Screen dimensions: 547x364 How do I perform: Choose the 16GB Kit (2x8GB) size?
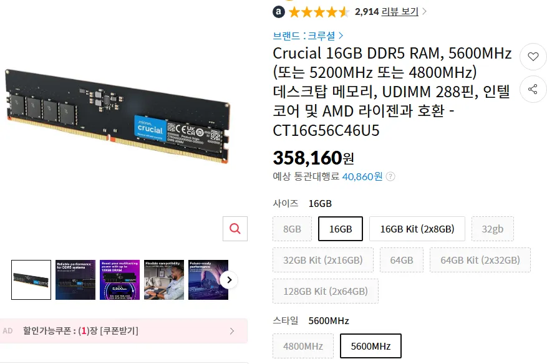(x=417, y=229)
